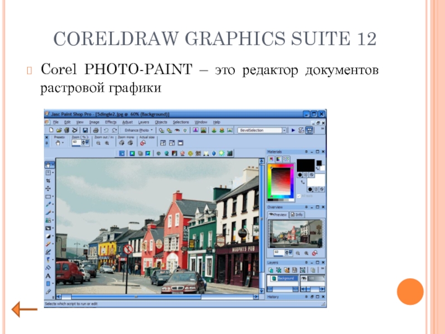Click the Zoom out magnifier in tool options
The height and width of the screenshot is (334, 445).
pyautogui.click(x=98, y=143)
